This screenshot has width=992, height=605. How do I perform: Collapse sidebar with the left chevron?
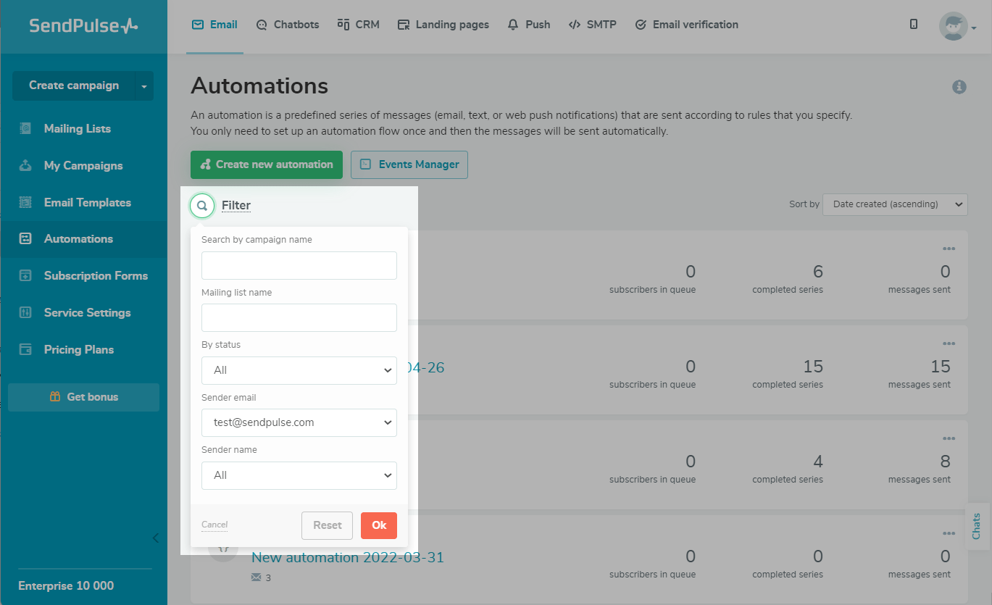(155, 538)
